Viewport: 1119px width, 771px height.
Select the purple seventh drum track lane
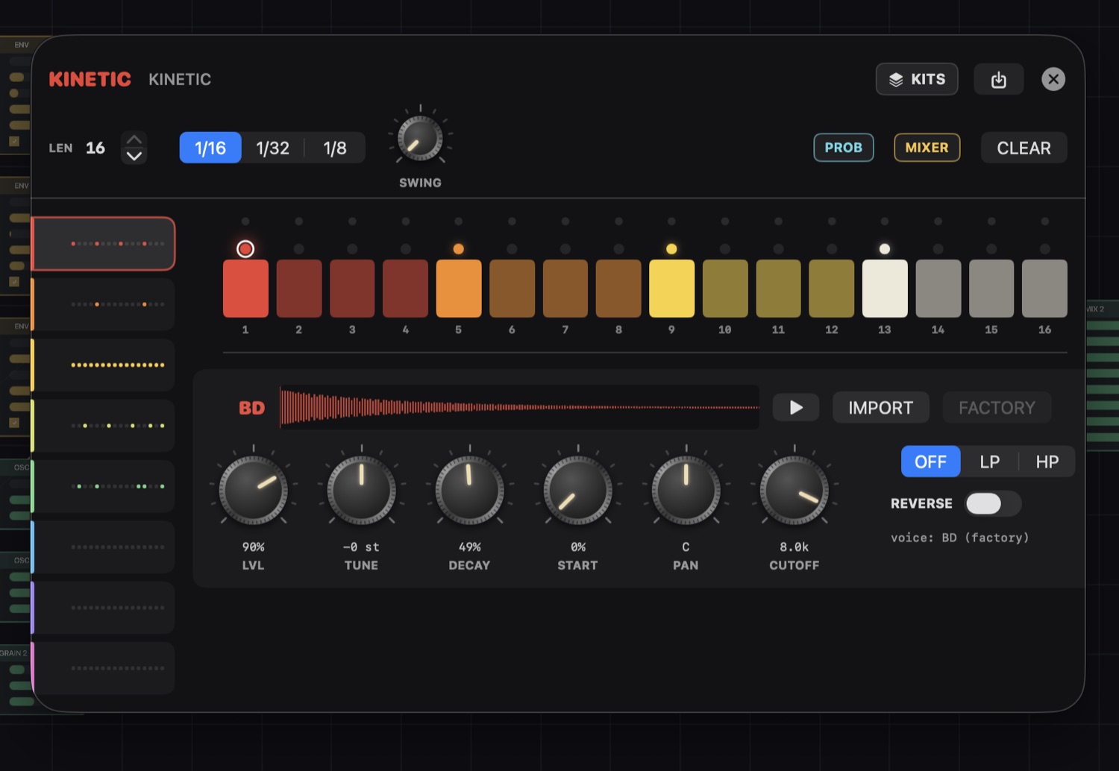(104, 608)
